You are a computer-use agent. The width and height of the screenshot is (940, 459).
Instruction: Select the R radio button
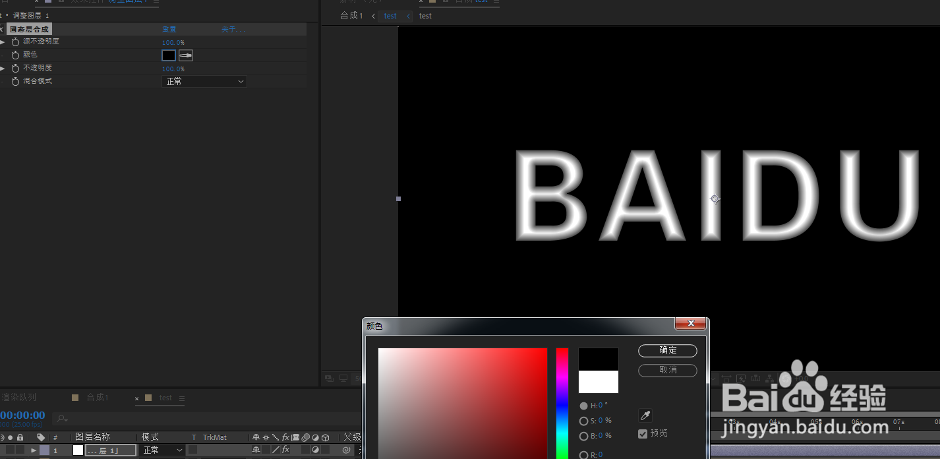click(x=583, y=454)
